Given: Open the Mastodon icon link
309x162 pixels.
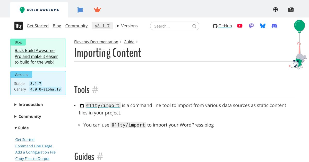Looking at the screenshot, I should tap(251, 26).
